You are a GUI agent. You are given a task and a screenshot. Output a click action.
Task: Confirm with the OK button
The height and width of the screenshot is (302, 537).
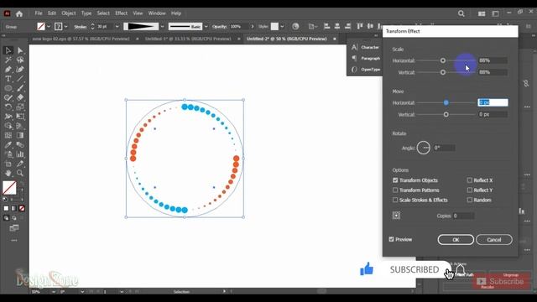coord(456,240)
